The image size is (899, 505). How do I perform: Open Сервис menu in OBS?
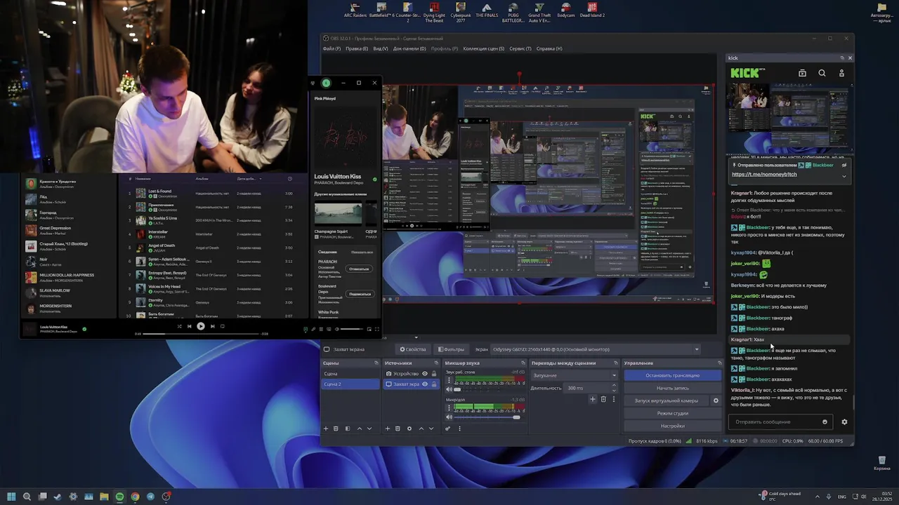tap(520, 48)
